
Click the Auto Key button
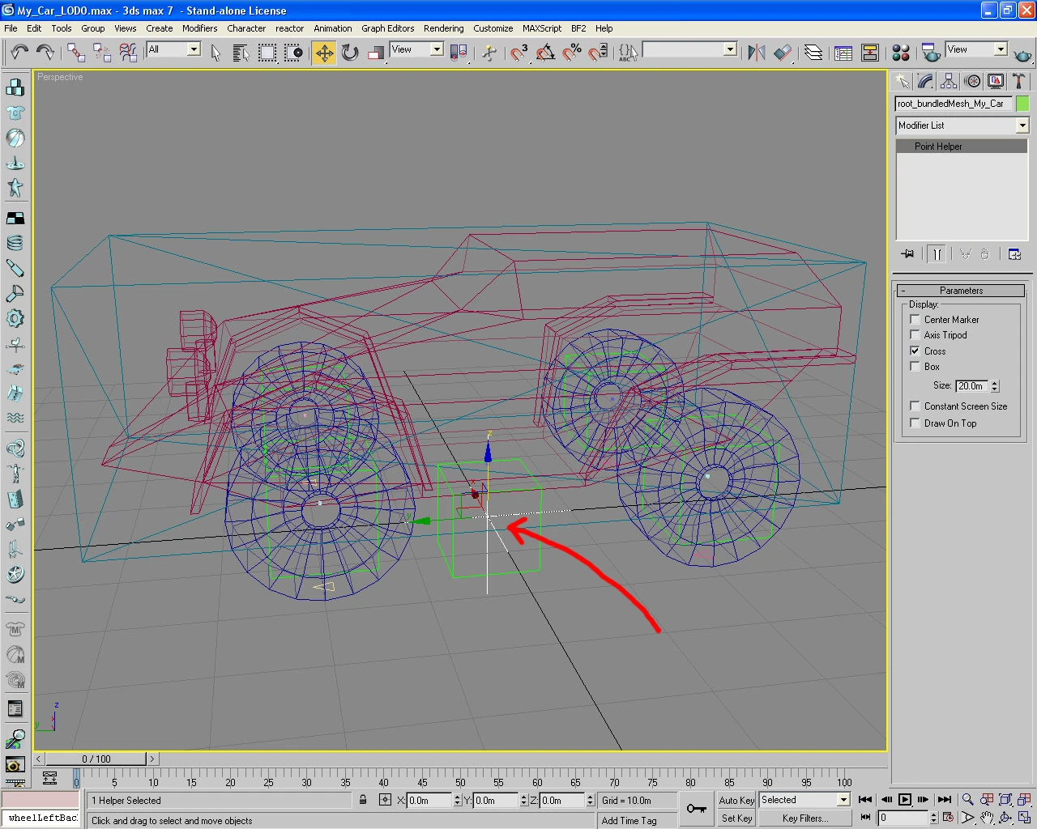click(x=736, y=801)
